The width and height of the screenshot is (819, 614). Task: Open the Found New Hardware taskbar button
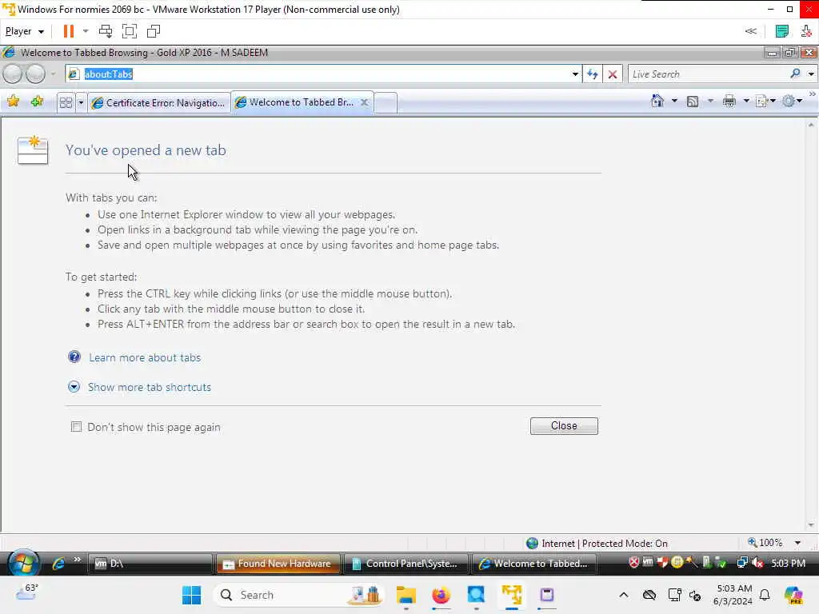coord(278,564)
